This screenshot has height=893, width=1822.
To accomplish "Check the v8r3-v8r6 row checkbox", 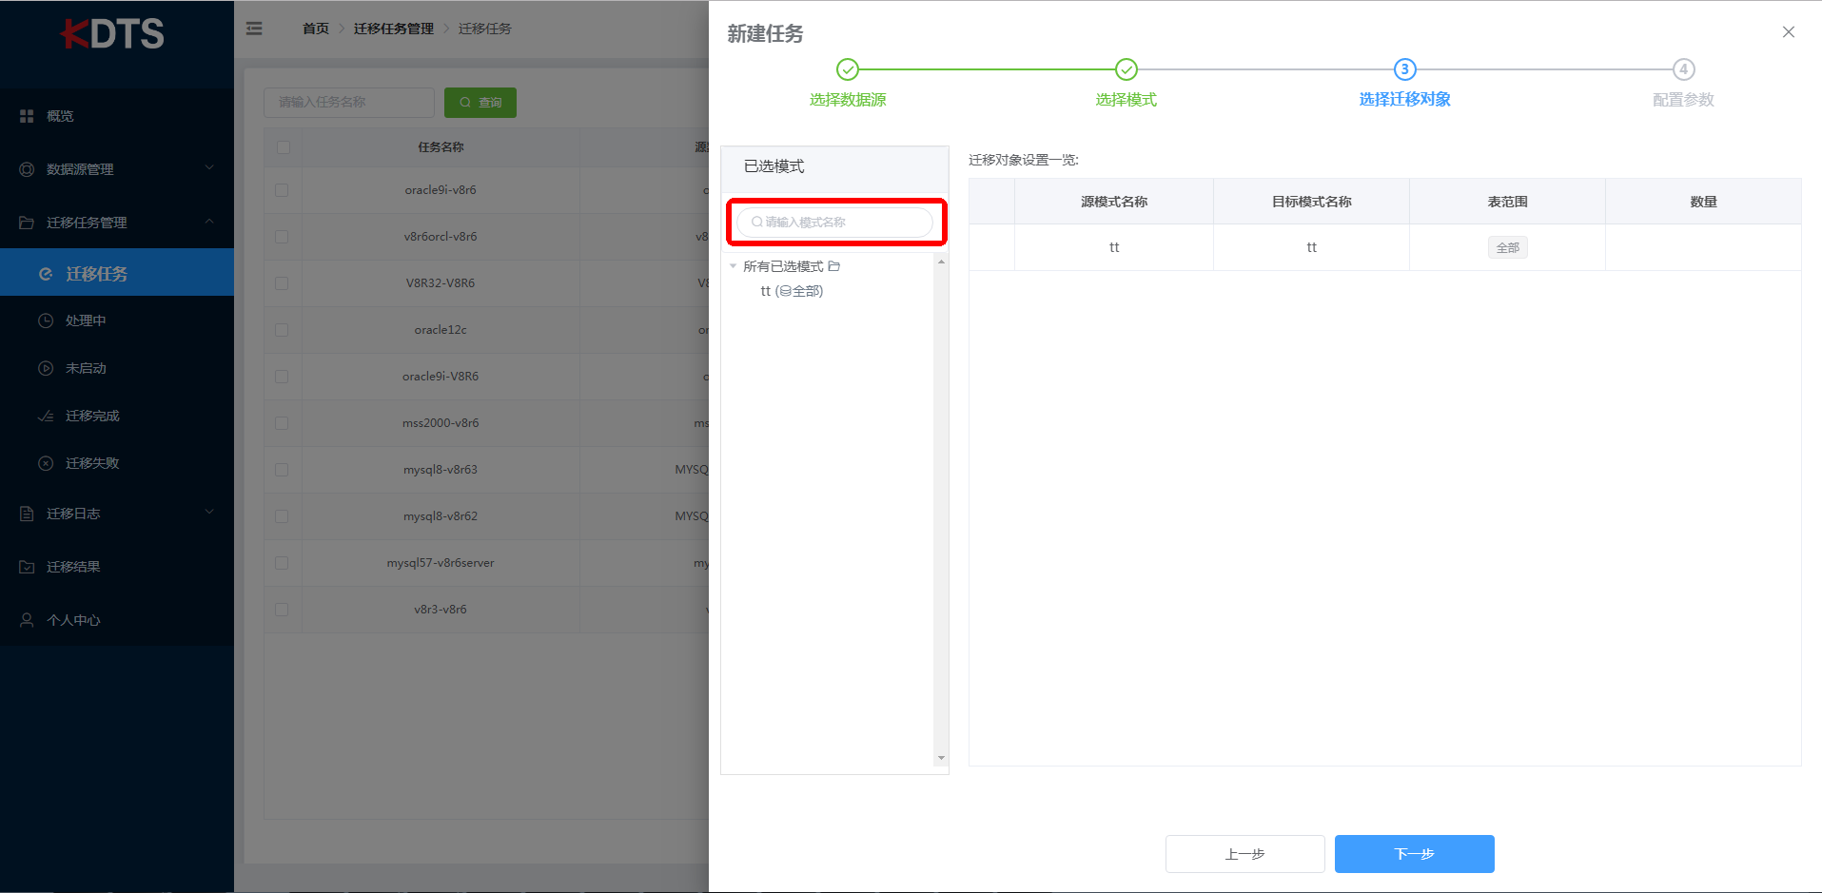I will point(282,610).
